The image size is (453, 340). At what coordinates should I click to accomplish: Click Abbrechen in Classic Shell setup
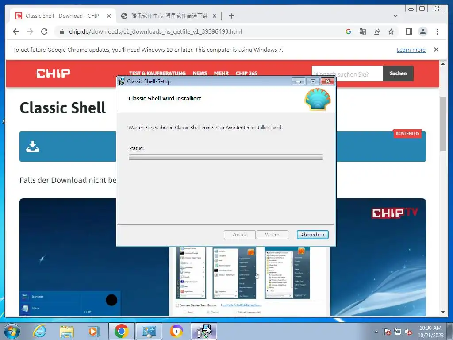(x=312, y=235)
